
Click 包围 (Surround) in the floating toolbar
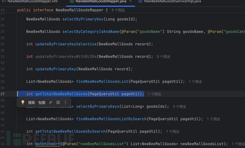pyautogui.click(x=42, y=103)
